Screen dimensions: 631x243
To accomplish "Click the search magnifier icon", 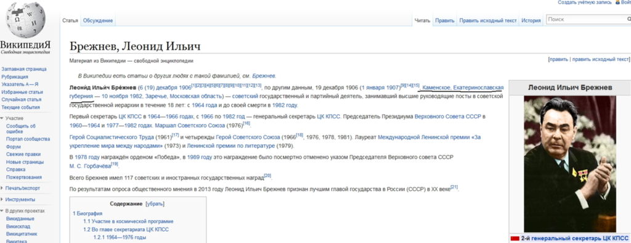I will pyautogui.click(x=629, y=19).
